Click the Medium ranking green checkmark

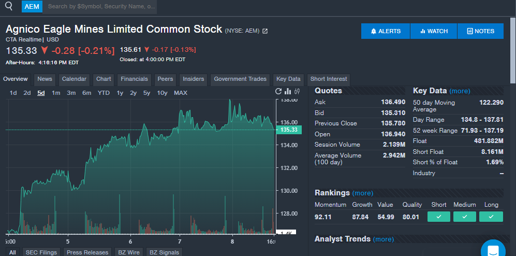click(465, 217)
